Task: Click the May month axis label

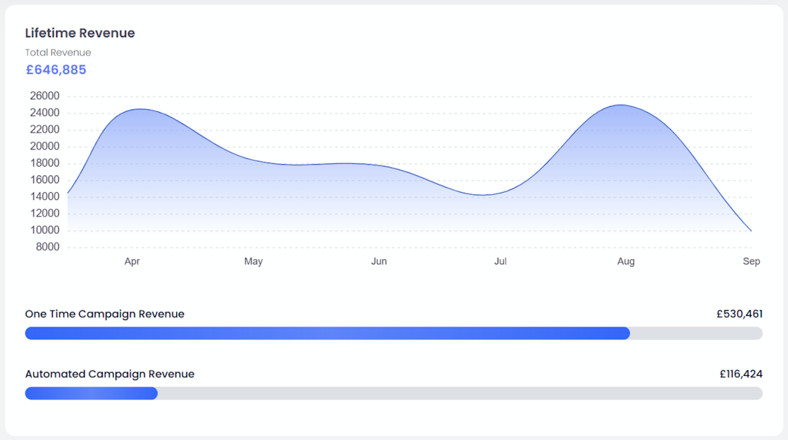Action: pos(254,261)
